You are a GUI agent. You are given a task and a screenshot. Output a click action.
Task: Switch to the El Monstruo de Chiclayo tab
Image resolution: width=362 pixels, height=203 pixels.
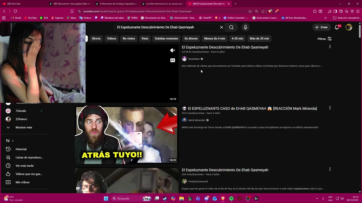click(x=116, y=4)
